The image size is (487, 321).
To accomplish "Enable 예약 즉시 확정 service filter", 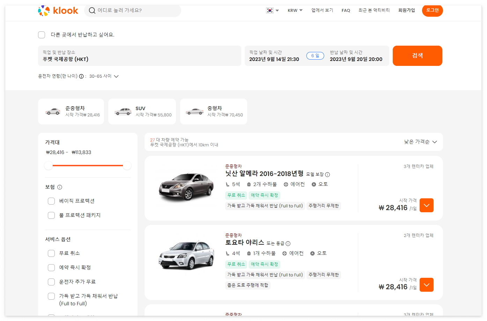I will pos(51,268).
